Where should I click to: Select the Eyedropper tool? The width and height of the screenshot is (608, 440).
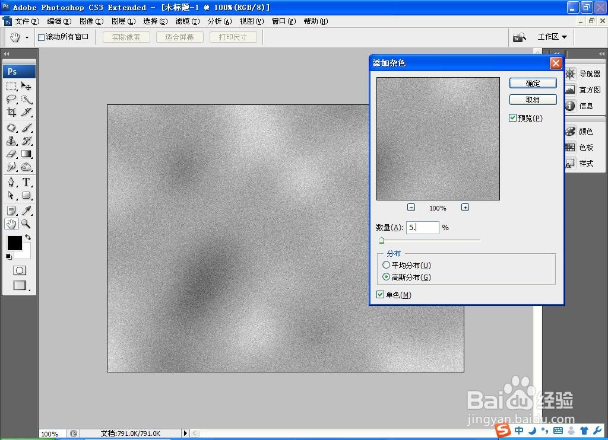point(26,211)
